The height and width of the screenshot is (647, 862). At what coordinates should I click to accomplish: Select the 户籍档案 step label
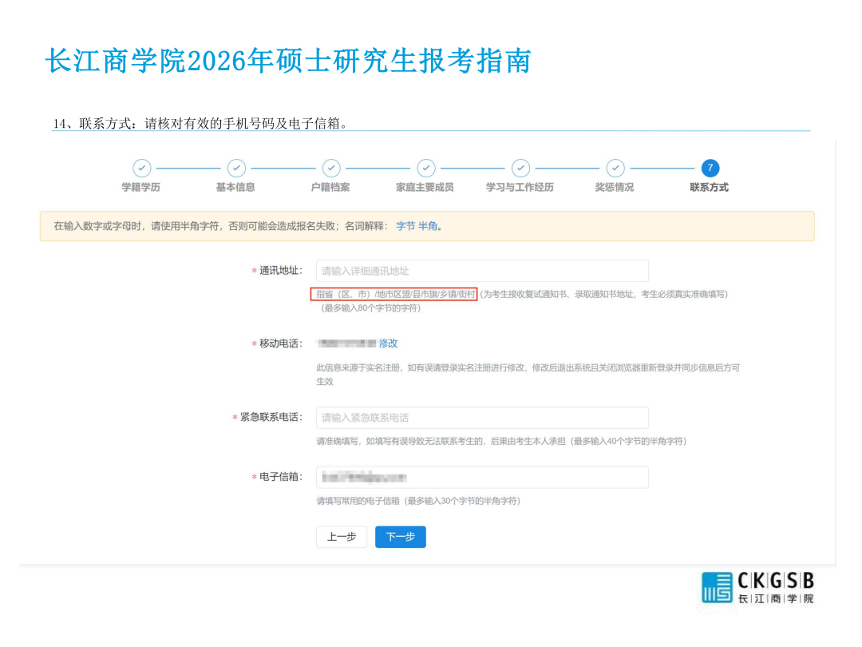tap(330, 188)
